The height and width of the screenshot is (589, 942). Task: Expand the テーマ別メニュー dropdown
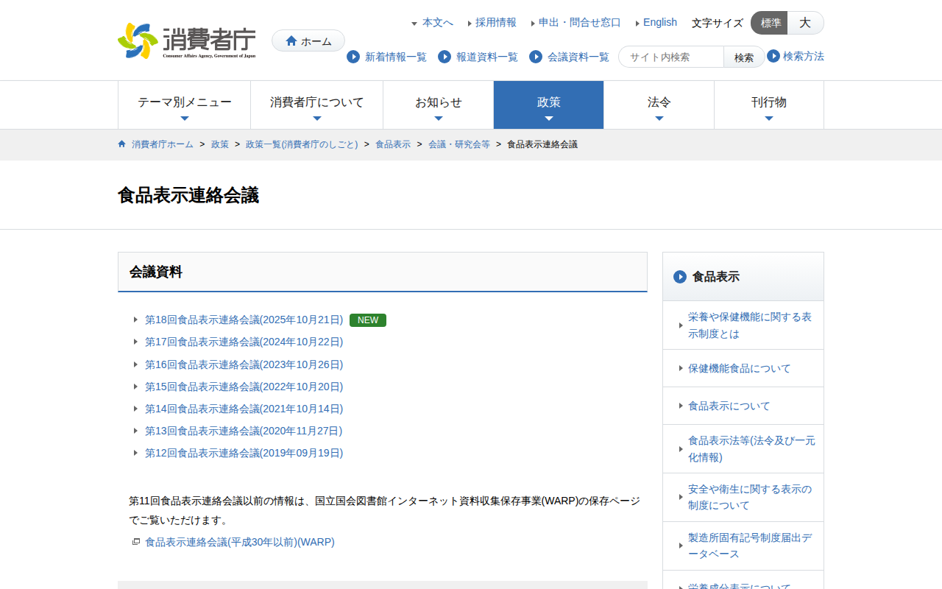pyautogui.click(x=185, y=105)
